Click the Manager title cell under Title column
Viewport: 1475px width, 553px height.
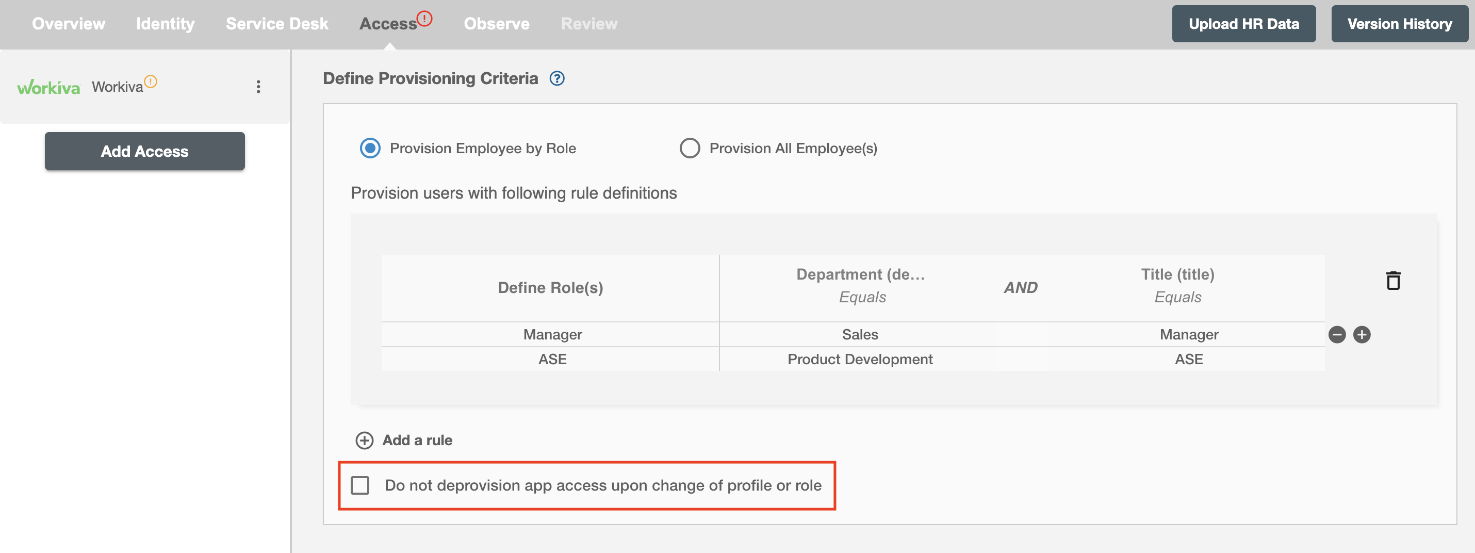(1189, 334)
